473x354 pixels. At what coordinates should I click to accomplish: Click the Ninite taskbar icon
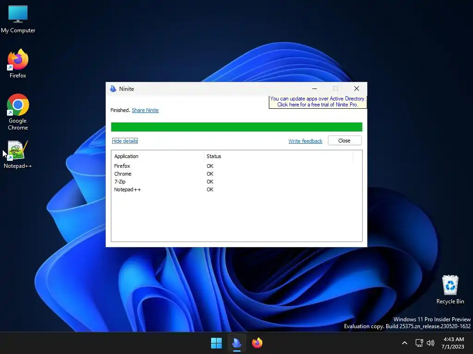237,343
